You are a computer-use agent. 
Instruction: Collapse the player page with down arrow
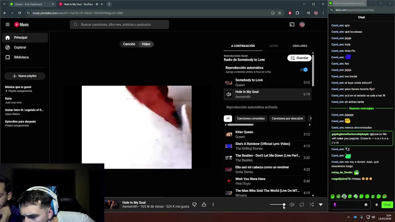tap(321, 204)
